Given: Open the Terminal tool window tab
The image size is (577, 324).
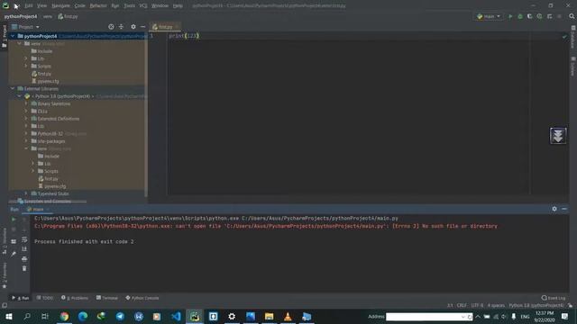Looking at the screenshot, I should pos(107,298).
